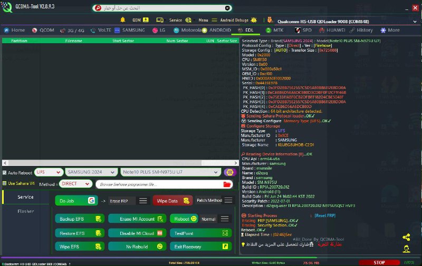Image resolution: width=422 pixels, height=266 pixels.
Task: Open the SAMSUNG 2024 brand dropdown
Action: pos(91,172)
